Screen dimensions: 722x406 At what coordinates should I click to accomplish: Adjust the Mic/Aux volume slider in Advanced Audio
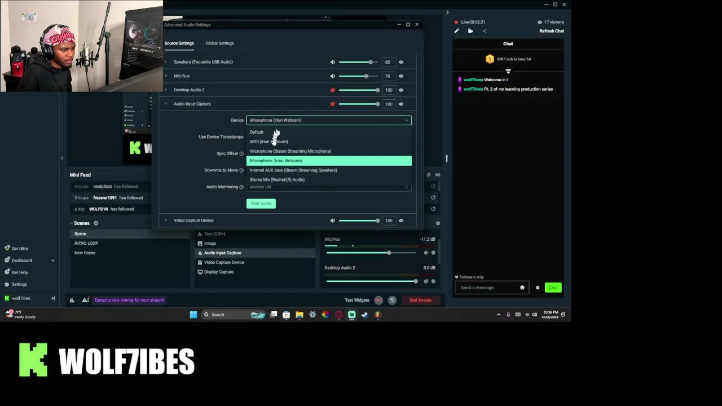(359, 76)
